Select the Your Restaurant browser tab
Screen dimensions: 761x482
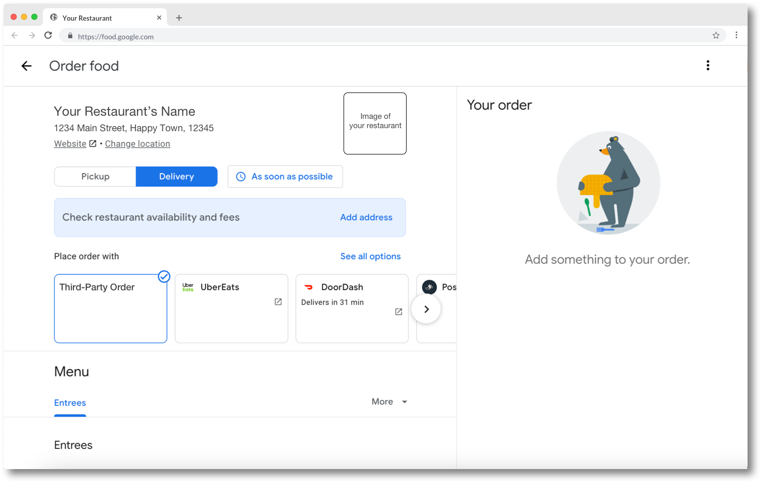click(103, 18)
